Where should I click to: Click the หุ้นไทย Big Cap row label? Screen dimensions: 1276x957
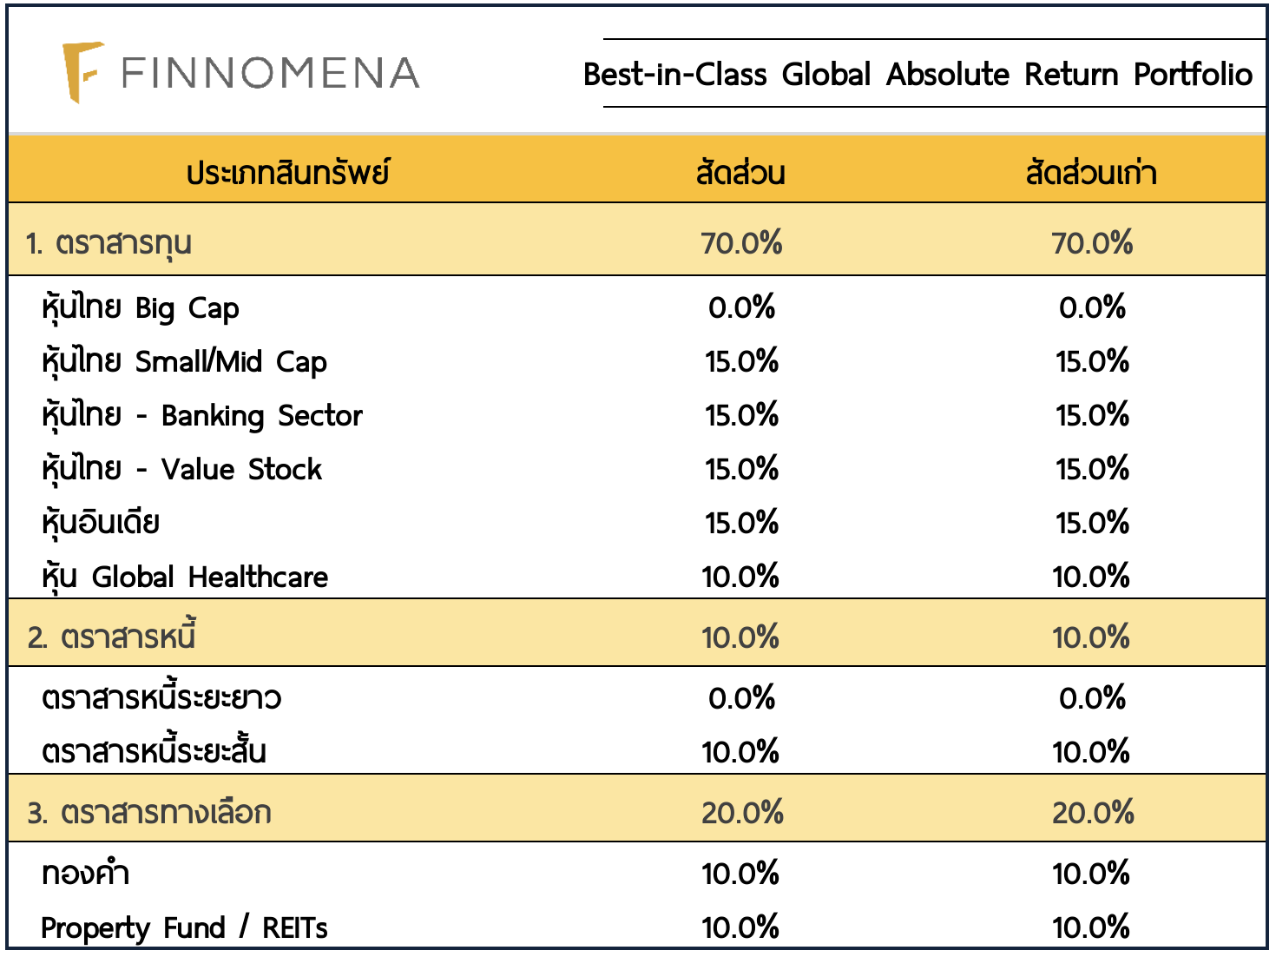(140, 308)
